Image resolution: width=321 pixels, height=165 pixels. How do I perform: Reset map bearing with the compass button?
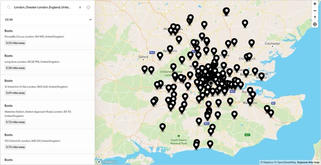pyautogui.click(x=315, y=17)
